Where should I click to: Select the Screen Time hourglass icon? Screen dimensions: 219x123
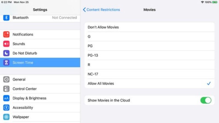(x=6, y=63)
